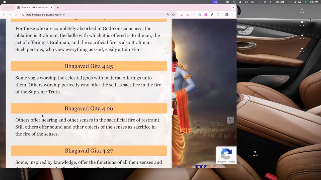Image resolution: width=321 pixels, height=180 pixels.
Task: Open the Apple menu
Action: [4, 2]
